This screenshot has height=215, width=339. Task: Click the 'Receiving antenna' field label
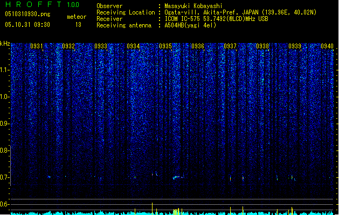click(x=124, y=25)
